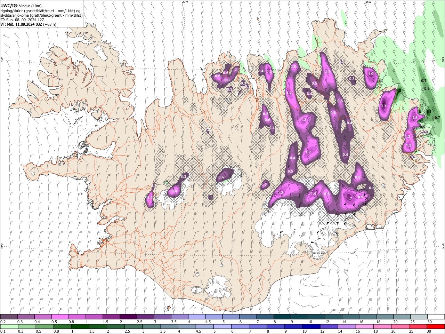The width and height of the screenshot is (445, 334).
Task: Click the '30' label under the upper scale
Action: tap(430, 322)
